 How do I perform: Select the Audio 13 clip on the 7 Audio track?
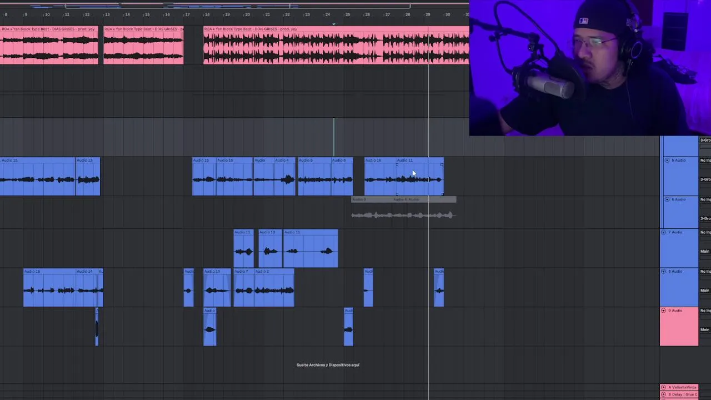[x=270, y=249]
